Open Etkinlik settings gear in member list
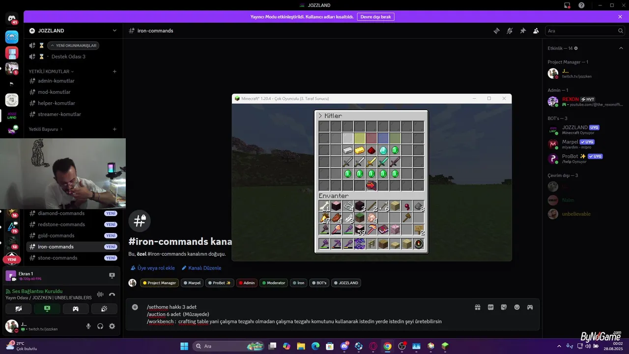The image size is (629, 354). 576,48
